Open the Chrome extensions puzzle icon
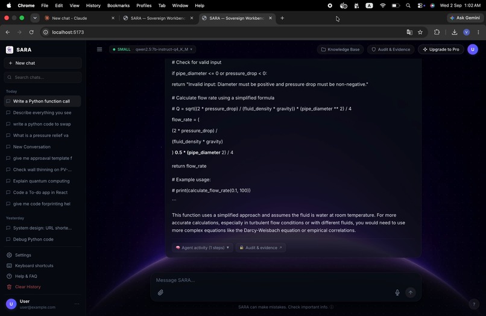Image resolution: width=486 pixels, height=316 pixels. point(437,32)
